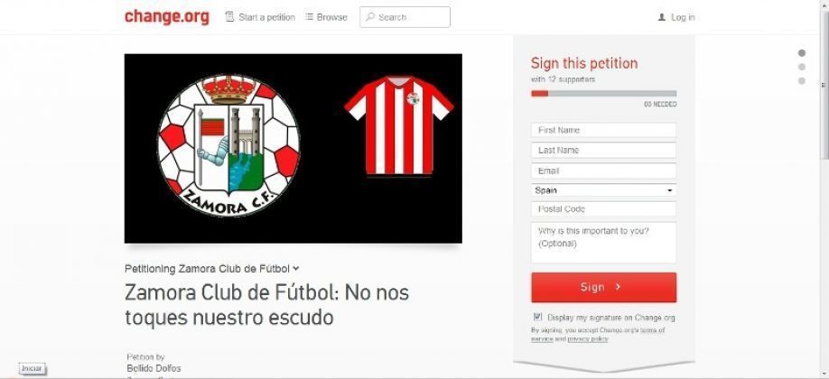Click the Start a petition document icon
The height and width of the screenshot is (379, 829).
tap(229, 17)
